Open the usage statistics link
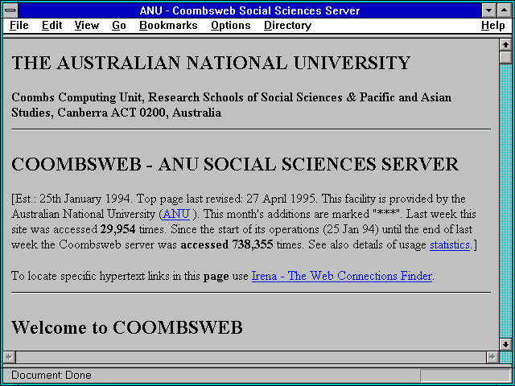The height and width of the screenshot is (386, 515). pyautogui.click(x=450, y=244)
